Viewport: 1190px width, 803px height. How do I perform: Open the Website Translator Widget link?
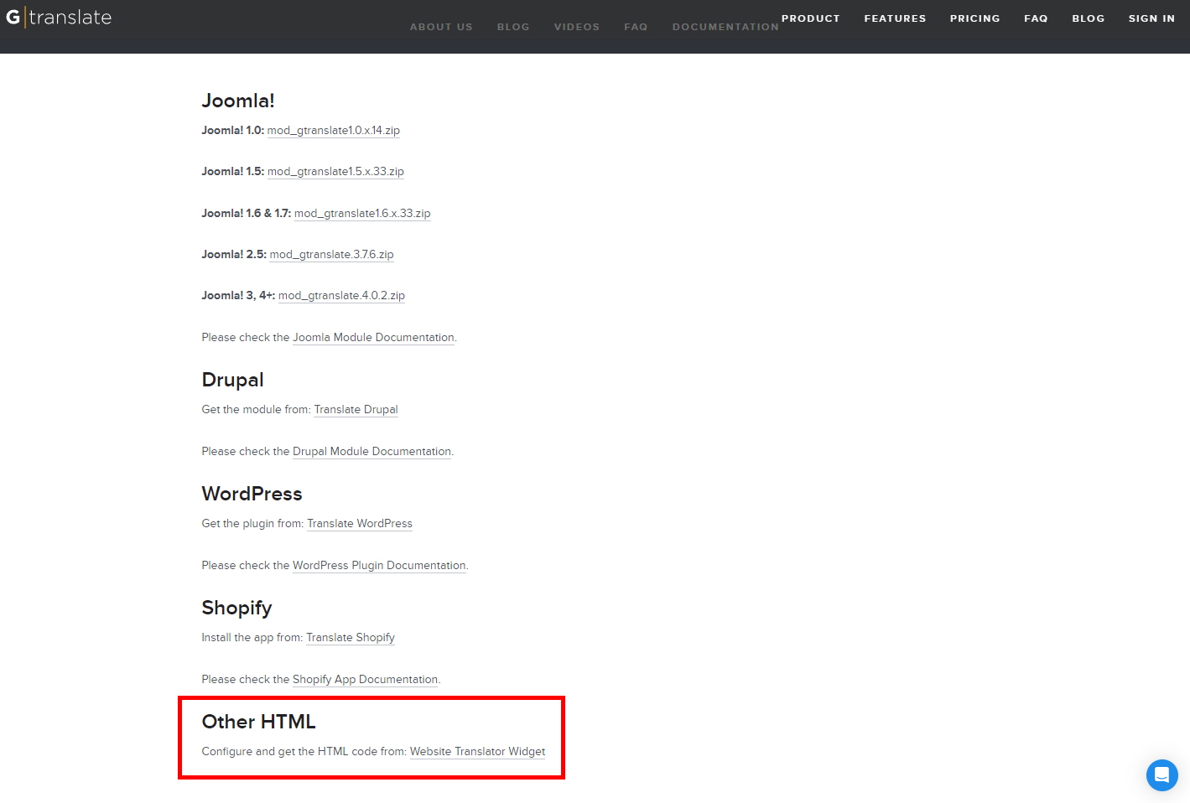(477, 752)
